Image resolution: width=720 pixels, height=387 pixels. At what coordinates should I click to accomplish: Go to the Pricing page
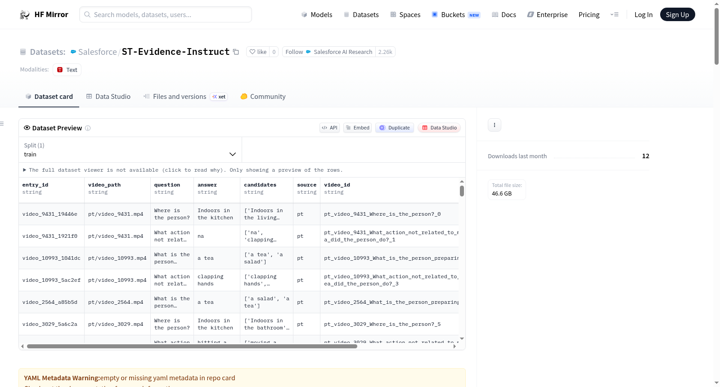point(589,15)
